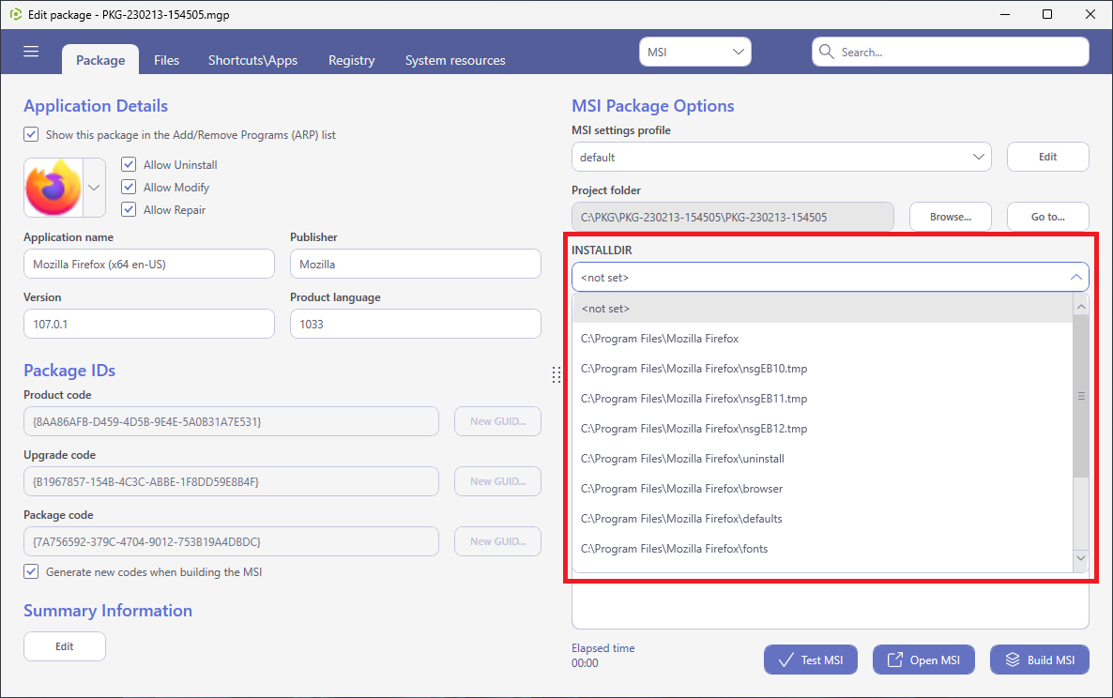Choose the nsgEB12.tmp folder option

click(823, 429)
